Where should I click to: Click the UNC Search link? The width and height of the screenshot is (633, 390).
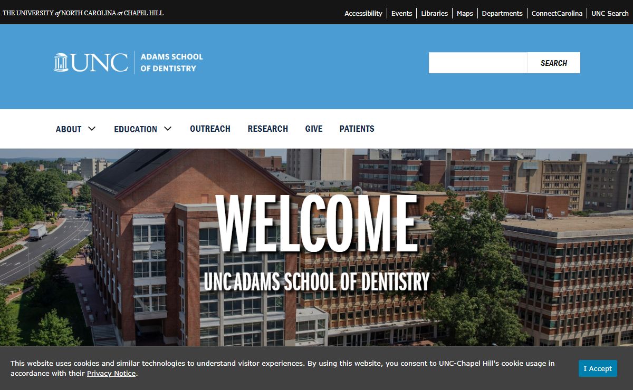click(609, 13)
